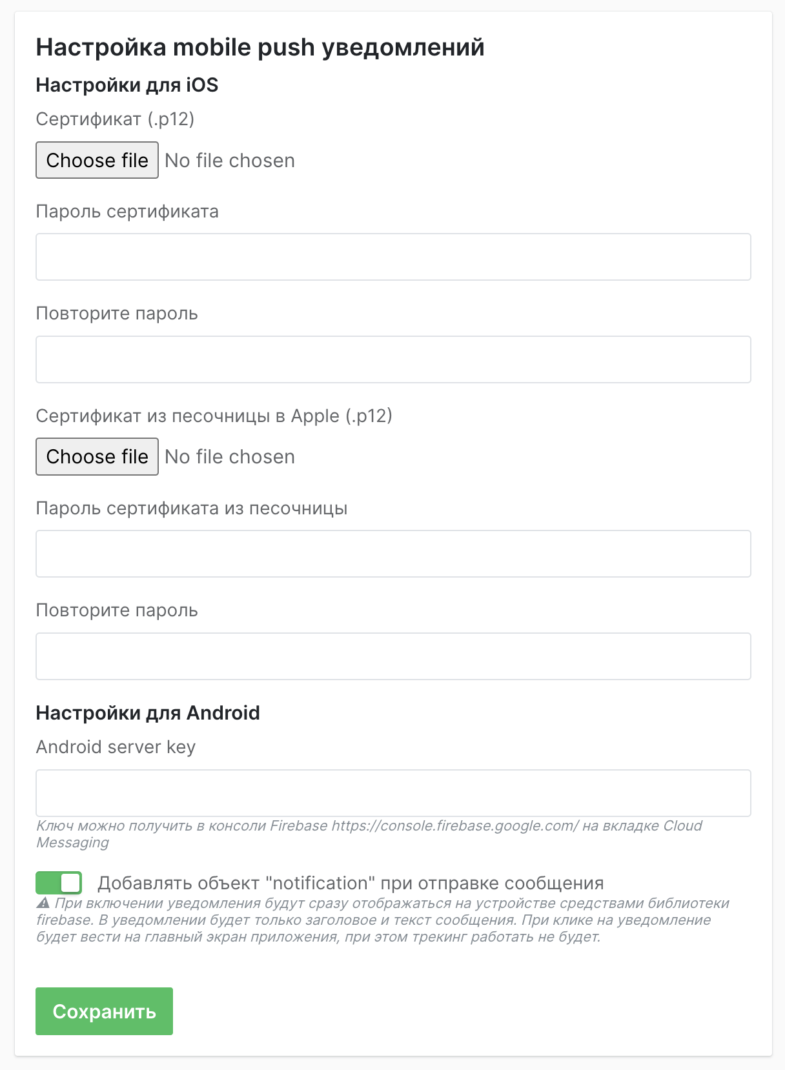Click the 'Сертификат из песочницы в Apple (.p12)' label
This screenshot has height=1070, width=785.
214,416
